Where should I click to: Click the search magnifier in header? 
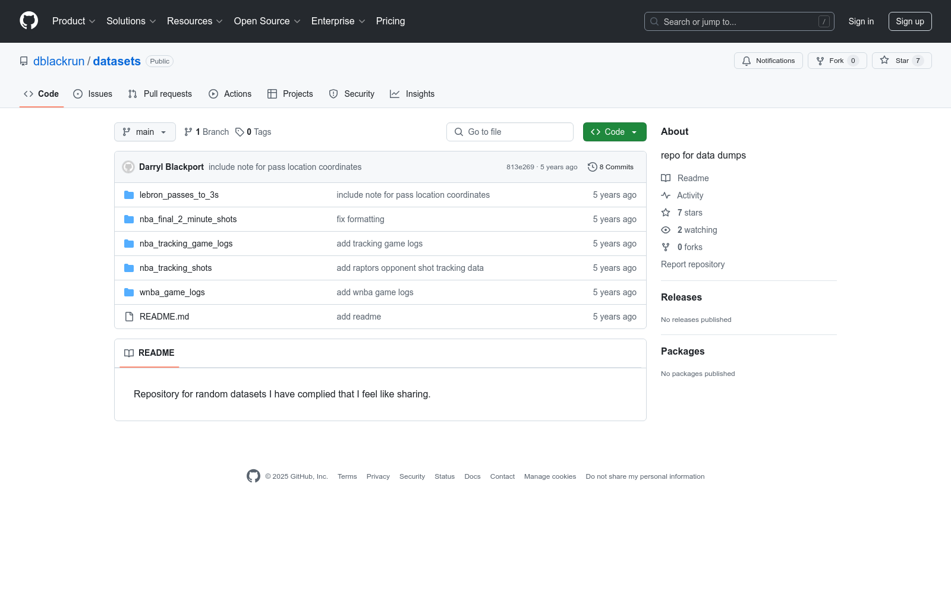(654, 21)
